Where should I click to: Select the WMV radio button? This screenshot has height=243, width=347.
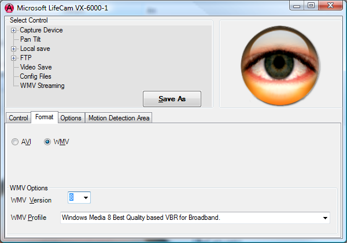47,142
